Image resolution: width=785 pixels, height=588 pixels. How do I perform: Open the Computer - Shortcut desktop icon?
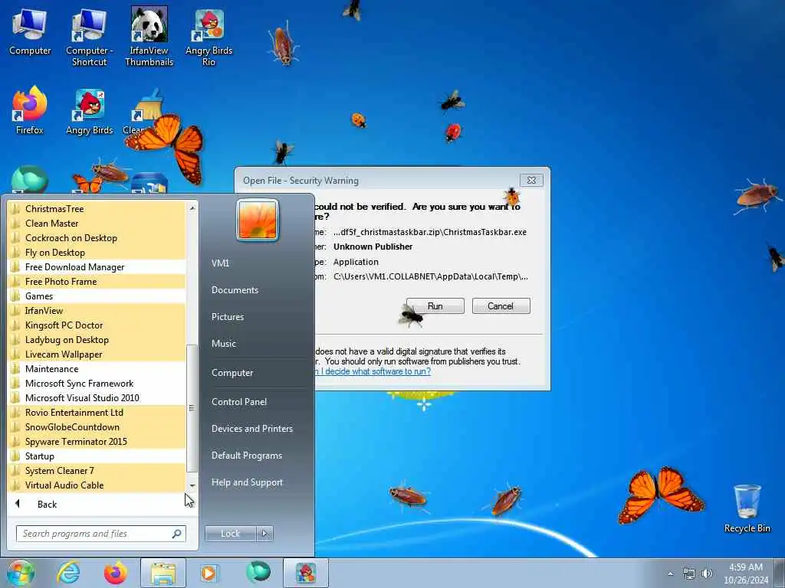[x=89, y=38]
